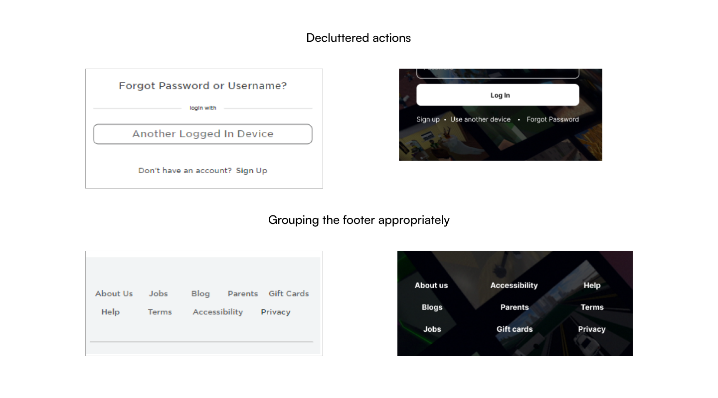Click Help in the dark footer
This screenshot has height=398, width=718.
[x=591, y=285]
